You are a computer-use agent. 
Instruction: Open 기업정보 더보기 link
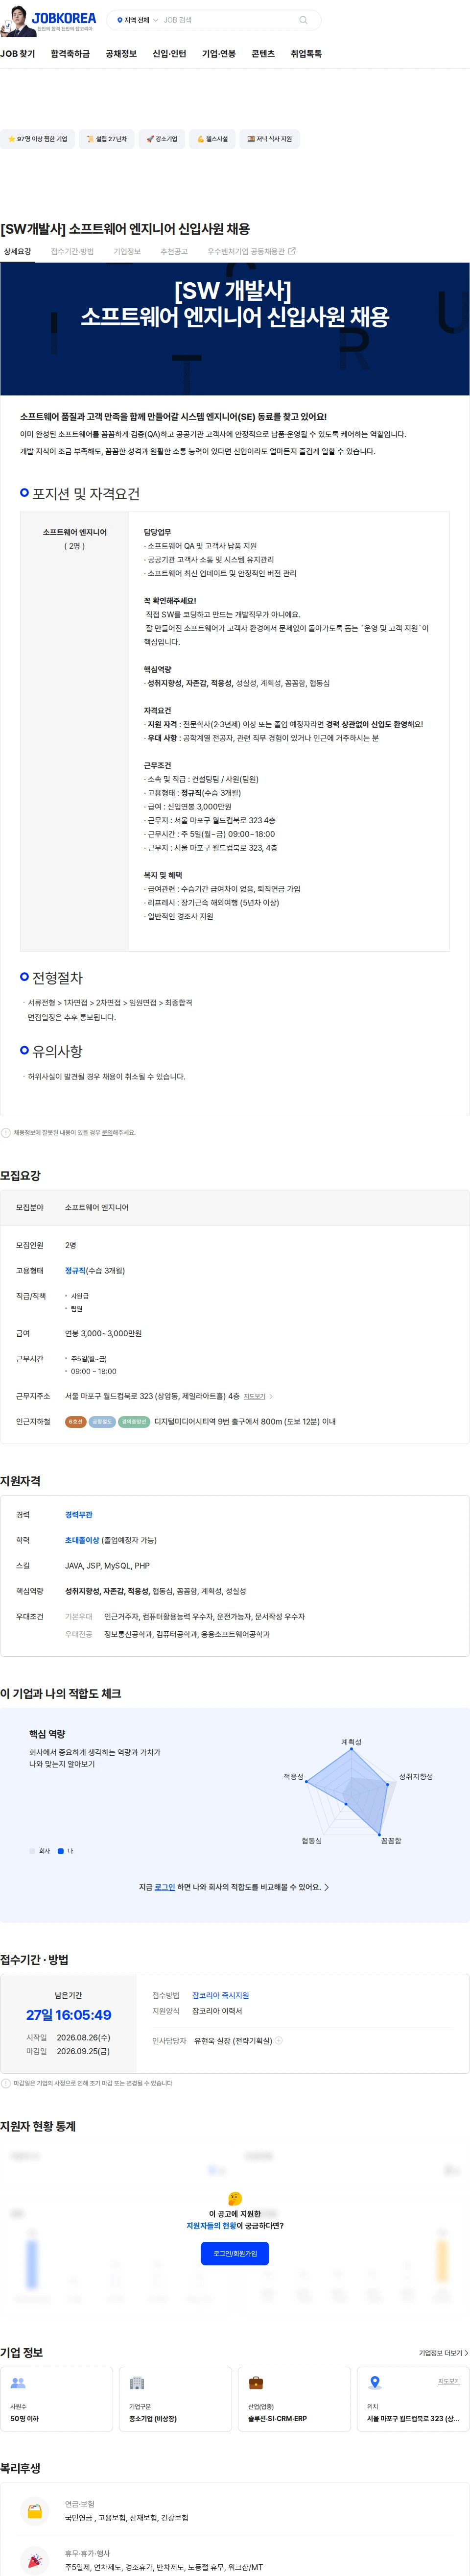pyautogui.click(x=443, y=2353)
